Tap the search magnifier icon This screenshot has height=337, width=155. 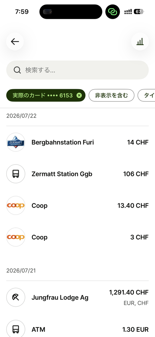pyautogui.click(x=17, y=70)
